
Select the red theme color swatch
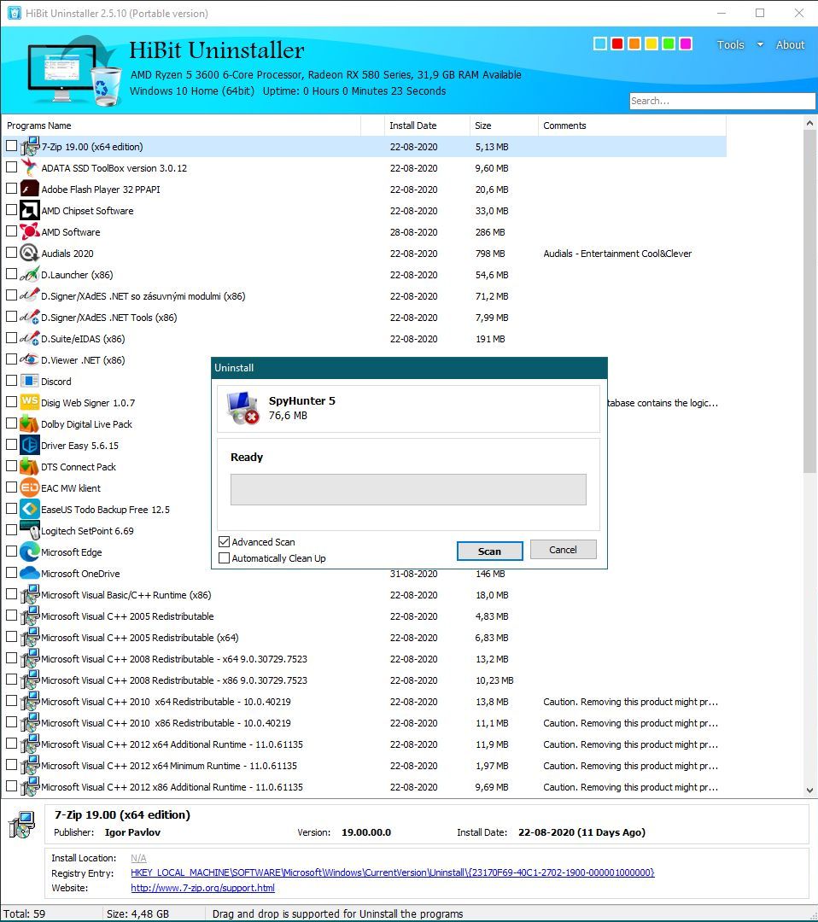[616, 44]
